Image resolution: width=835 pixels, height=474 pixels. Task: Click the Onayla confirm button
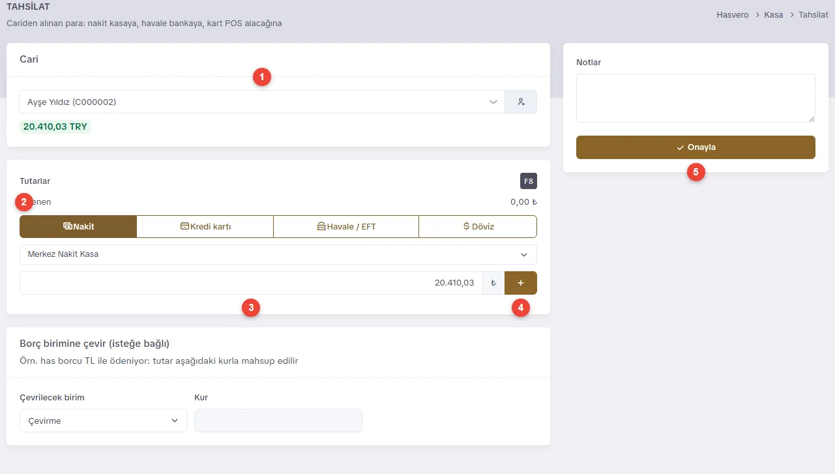(696, 147)
